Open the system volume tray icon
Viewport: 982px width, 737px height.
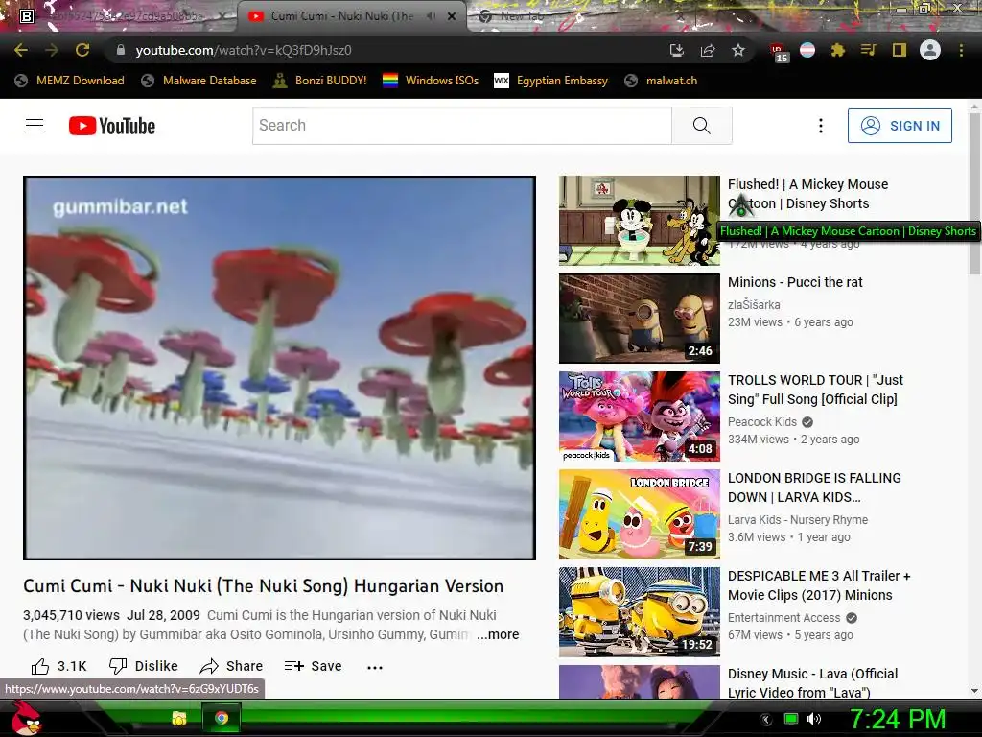pyautogui.click(x=813, y=719)
